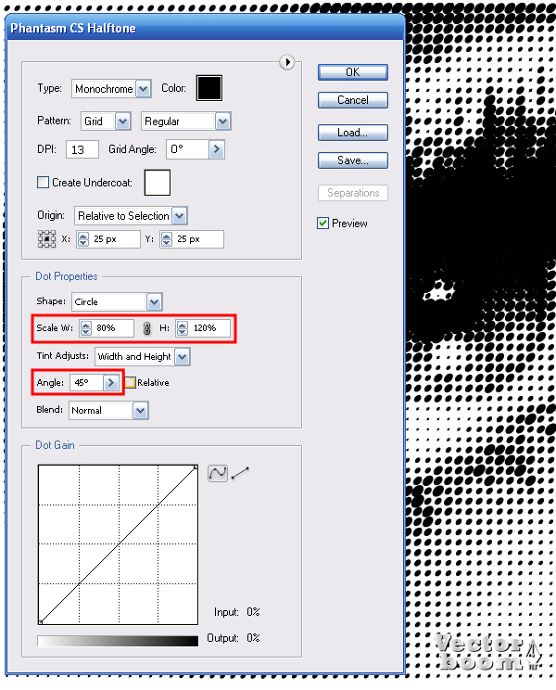Click the dot Angle 45° field
This screenshot has width=556, height=690.
tap(86, 382)
